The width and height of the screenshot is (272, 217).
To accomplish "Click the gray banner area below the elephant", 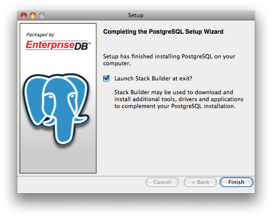I will click(57, 162).
